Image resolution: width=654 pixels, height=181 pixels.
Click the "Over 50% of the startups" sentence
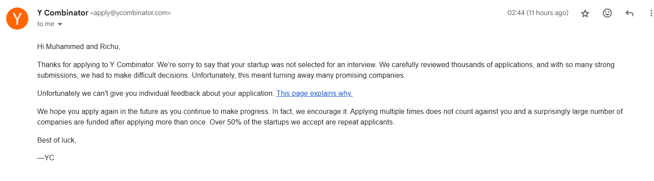coord(301,122)
